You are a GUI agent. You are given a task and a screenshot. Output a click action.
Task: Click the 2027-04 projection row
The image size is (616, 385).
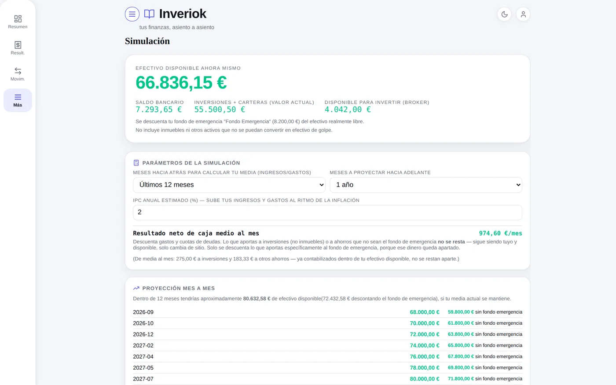click(327, 356)
